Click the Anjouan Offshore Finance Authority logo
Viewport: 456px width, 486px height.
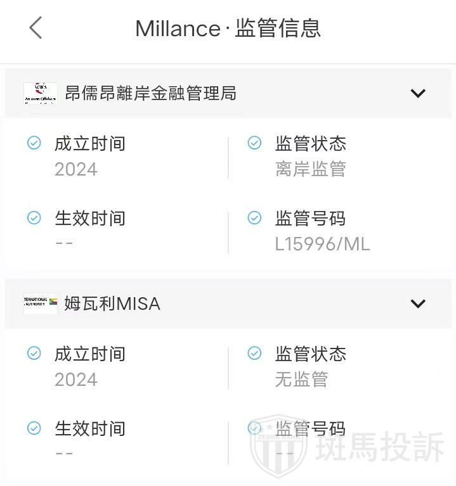[x=40, y=94]
